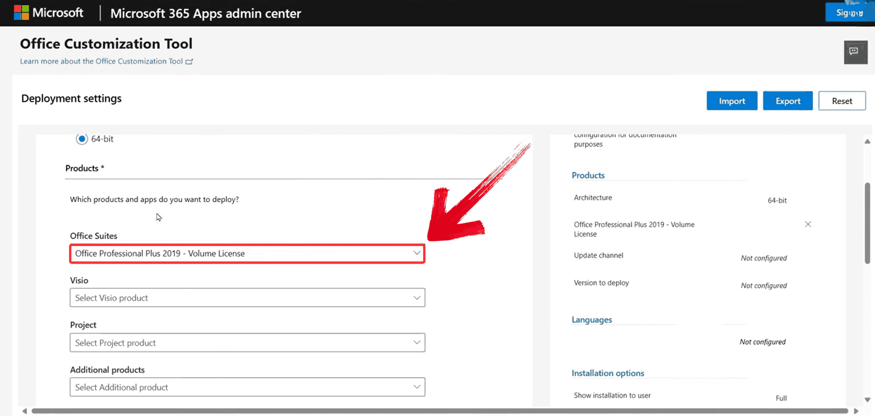Remove Office Professional Plus 2019 with X icon
Image resolution: width=875 pixels, height=416 pixels.
coord(808,224)
